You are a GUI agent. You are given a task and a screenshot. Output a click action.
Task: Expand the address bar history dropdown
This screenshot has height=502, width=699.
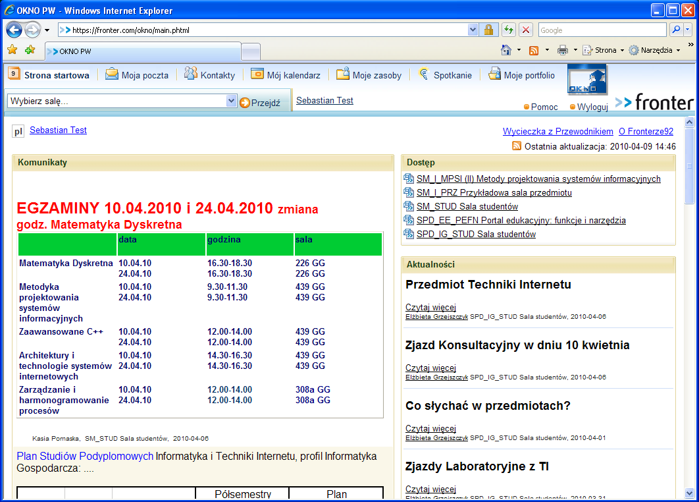pos(473,30)
